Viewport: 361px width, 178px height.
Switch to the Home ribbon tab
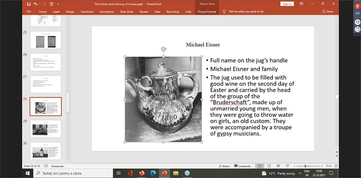(x=43, y=12)
